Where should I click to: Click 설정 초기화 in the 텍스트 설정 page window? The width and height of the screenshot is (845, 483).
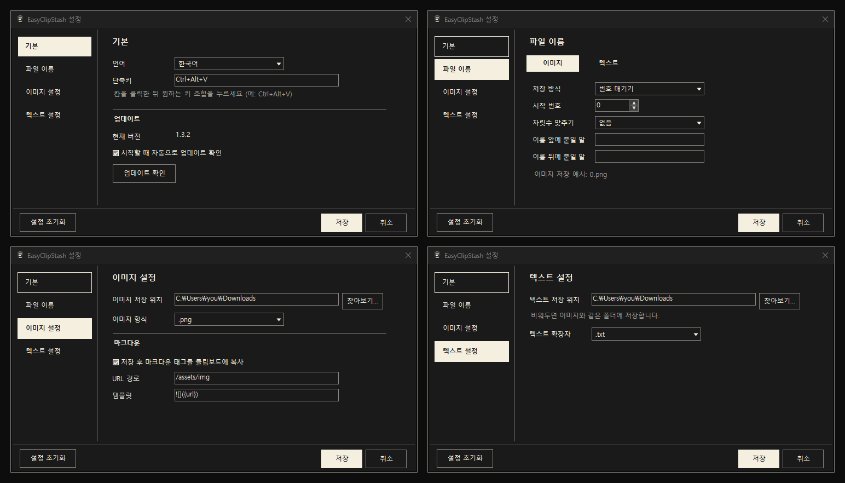click(x=465, y=458)
